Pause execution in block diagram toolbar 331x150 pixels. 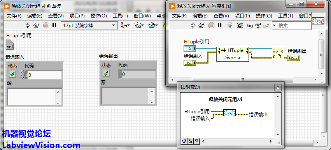click(219, 26)
